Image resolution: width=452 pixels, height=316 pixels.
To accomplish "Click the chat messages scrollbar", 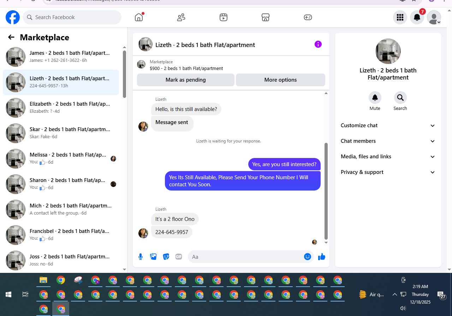I will point(326,191).
